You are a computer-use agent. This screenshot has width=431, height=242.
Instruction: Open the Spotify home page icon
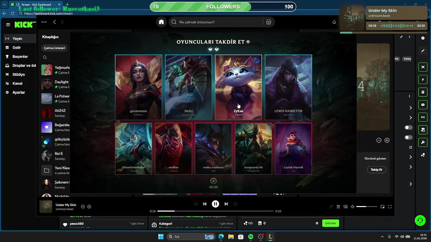pos(161,22)
